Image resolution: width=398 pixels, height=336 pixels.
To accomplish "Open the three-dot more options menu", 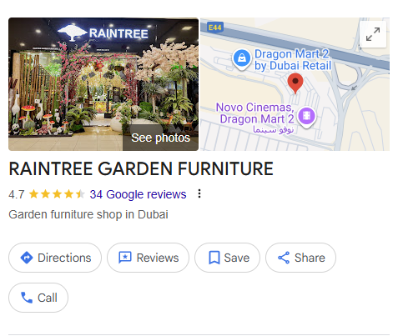I will (199, 193).
